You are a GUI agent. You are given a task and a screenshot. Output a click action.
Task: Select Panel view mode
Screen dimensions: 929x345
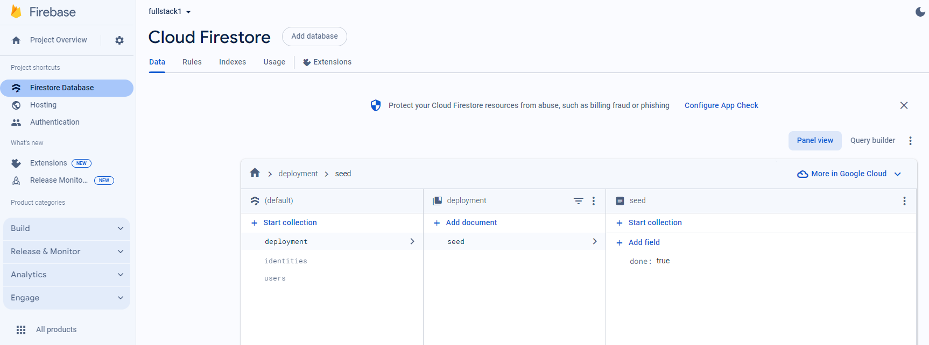point(815,141)
